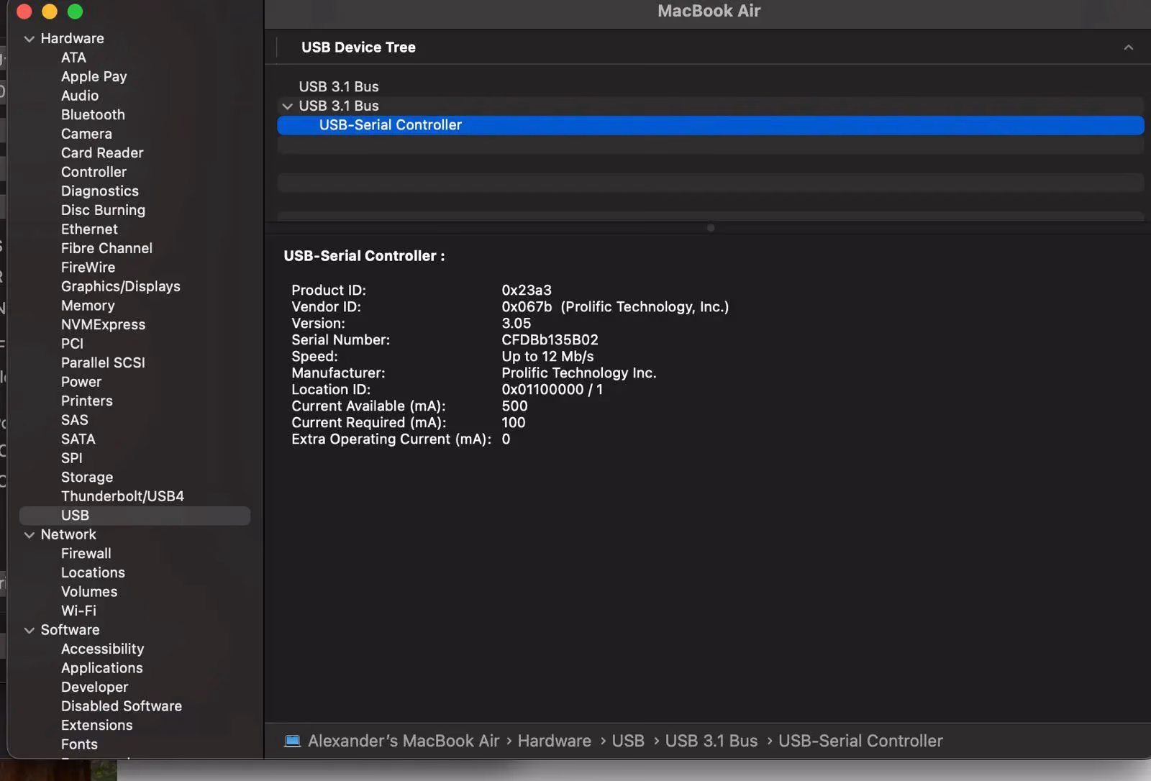Screen dimensions: 1151x781
Task: Collapse the Software section in sidebar
Action: [29, 631]
